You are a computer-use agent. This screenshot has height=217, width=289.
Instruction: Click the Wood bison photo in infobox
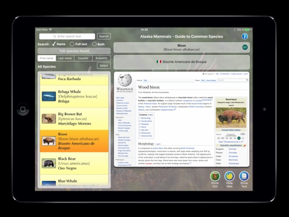point(231,117)
